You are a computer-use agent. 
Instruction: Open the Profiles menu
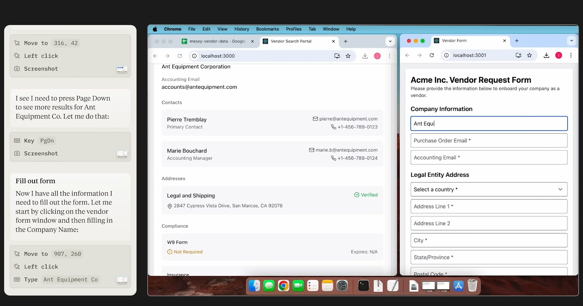click(x=294, y=29)
